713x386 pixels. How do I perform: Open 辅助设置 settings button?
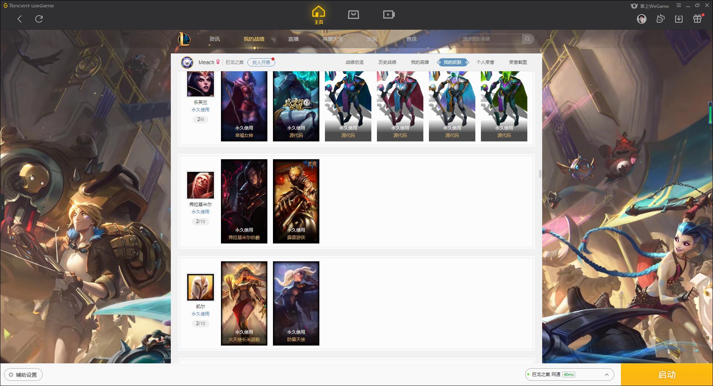23,375
